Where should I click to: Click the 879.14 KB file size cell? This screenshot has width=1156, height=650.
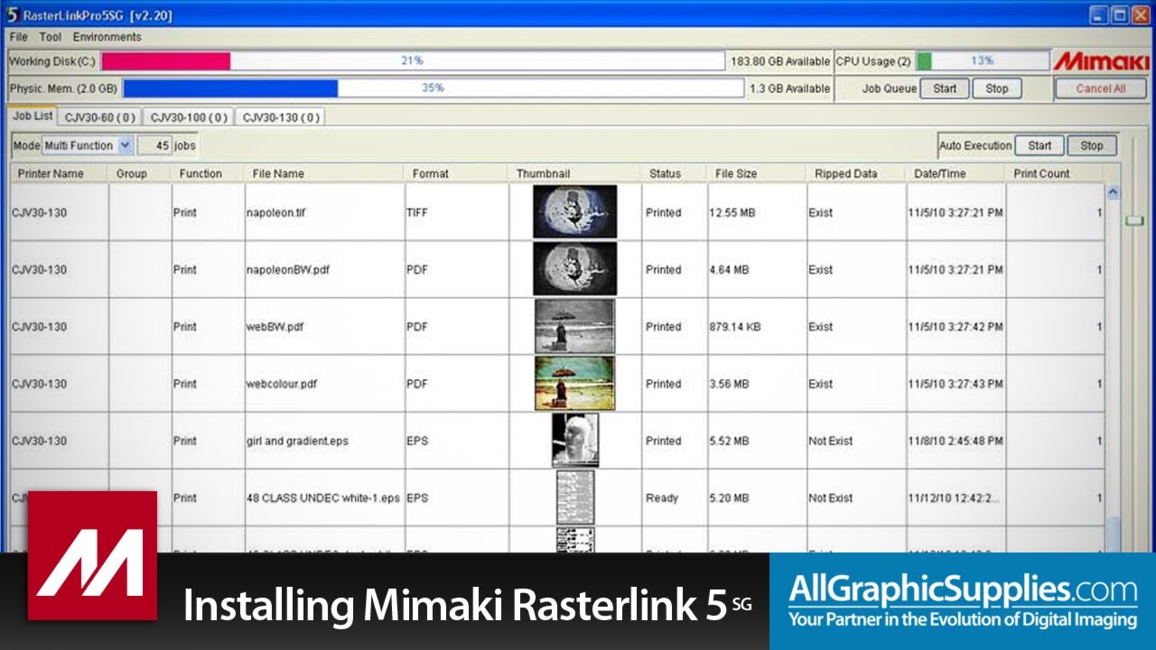click(x=757, y=327)
